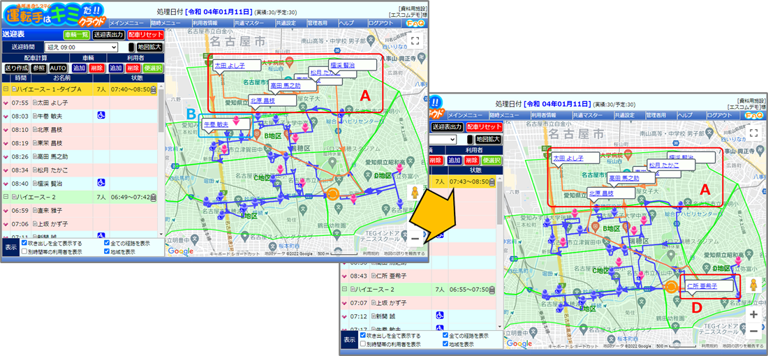The width and height of the screenshot is (768, 356).
Task: Toggle 地域を表示 in right window
Action: tap(445, 344)
